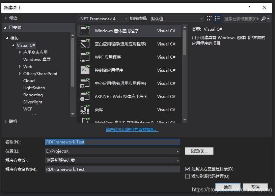This screenshot has height=196, width=275.
Task: Open the sort by default dropdown
Action: (176, 19)
